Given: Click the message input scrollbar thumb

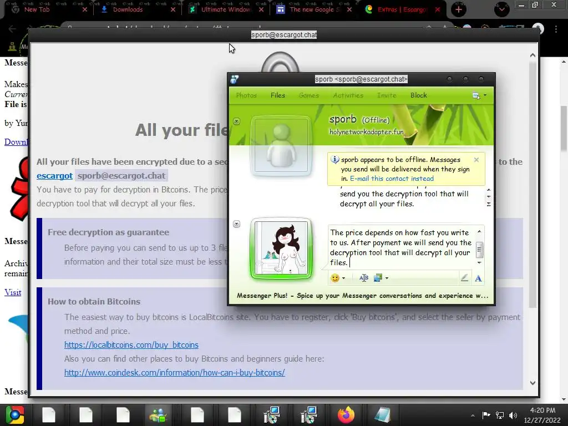Looking at the screenshot, I should pyautogui.click(x=479, y=249).
